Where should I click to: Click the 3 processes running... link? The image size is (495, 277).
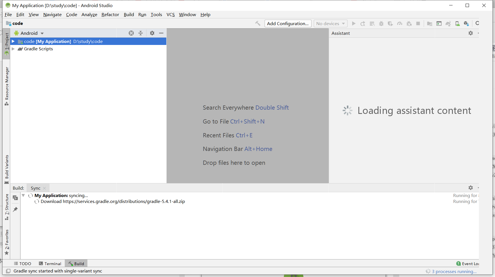454,271
